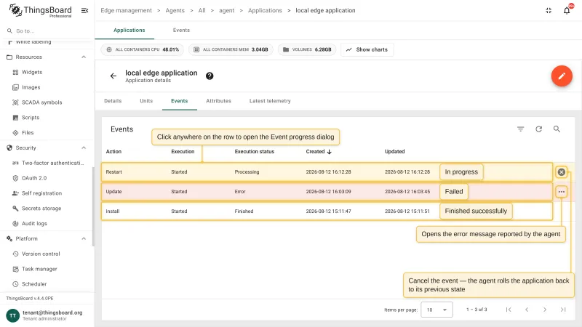Click the Updated column header
The width and height of the screenshot is (582, 327).
point(394,152)
